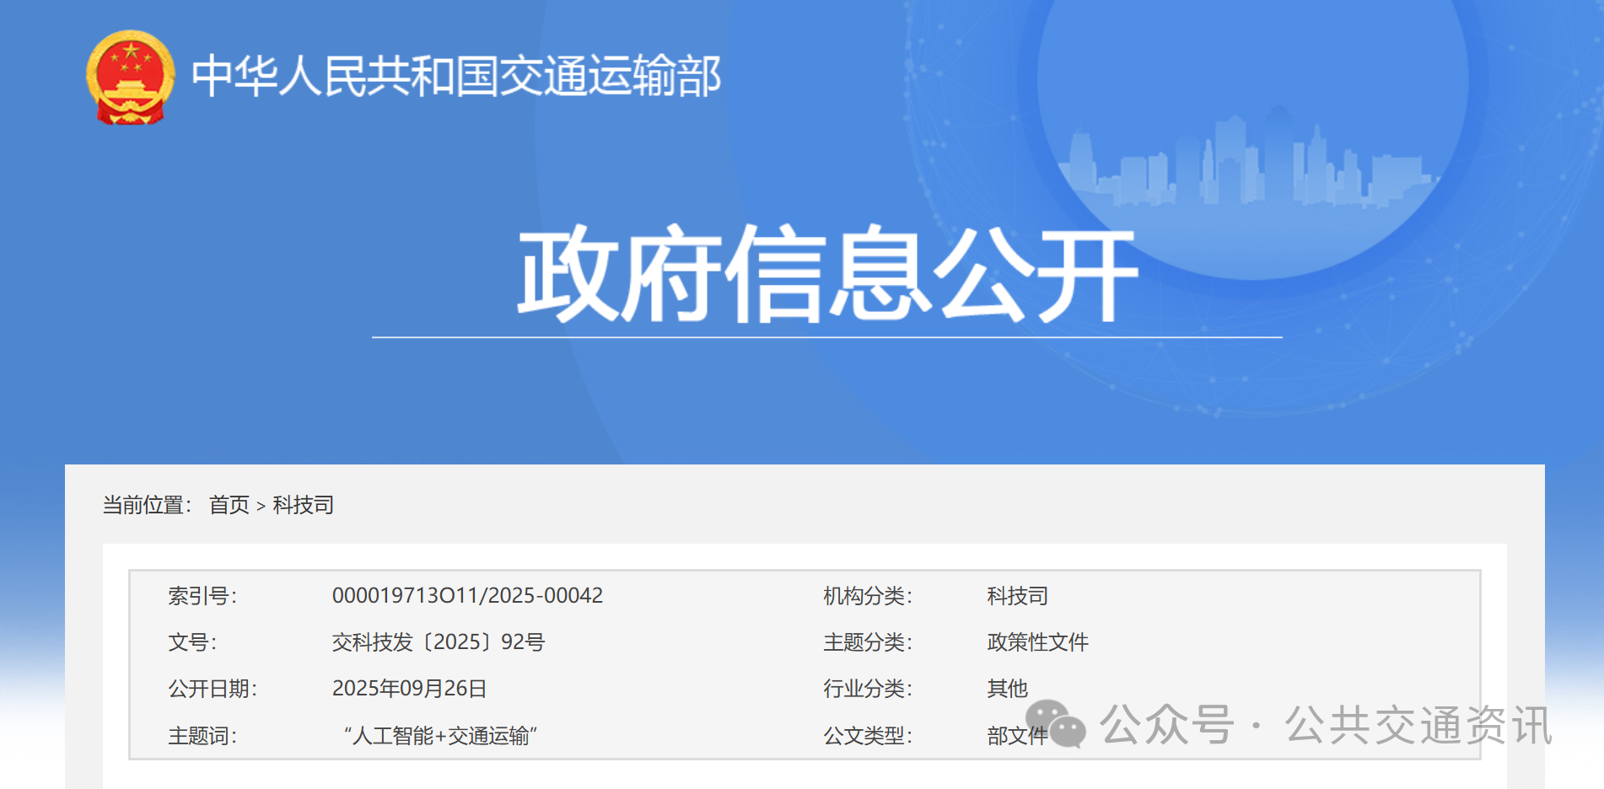Go to 首页 in the breadcrumb
The image size is (1604, 789).
pos(229,505)
